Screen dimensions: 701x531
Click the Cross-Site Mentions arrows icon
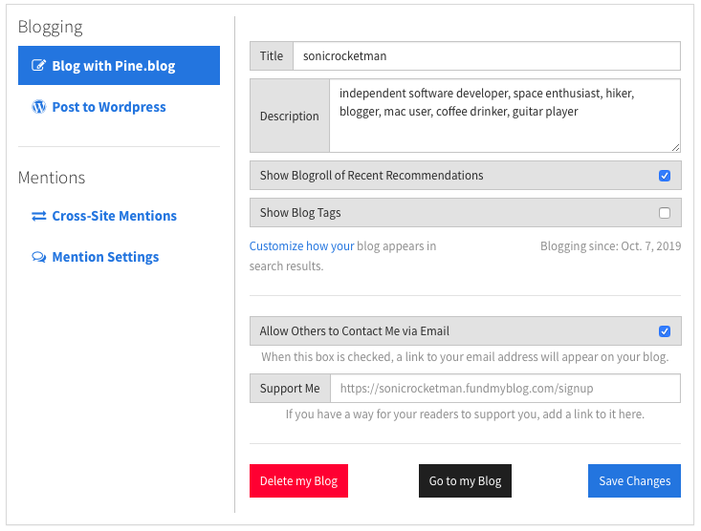pyautogui.click(x=39, y=216)
